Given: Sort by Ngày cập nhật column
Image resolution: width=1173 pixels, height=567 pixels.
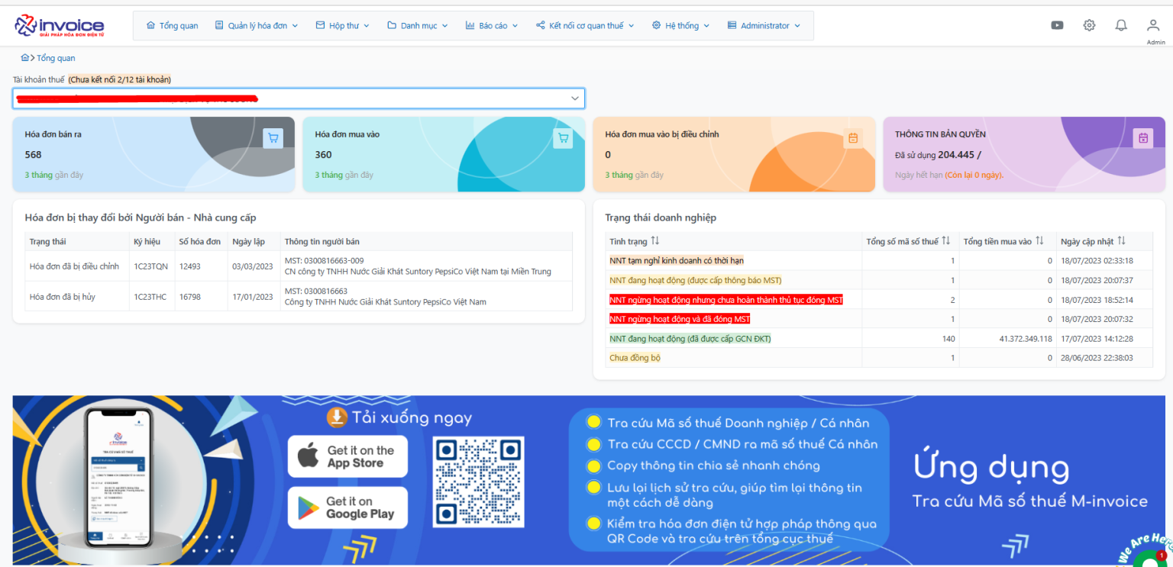Looking at the screenshot, I should pos(1121,241).
